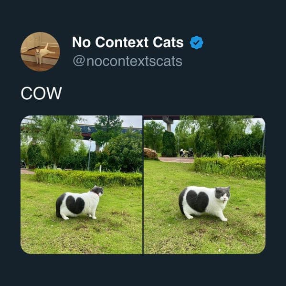This screenshot has width=286, height=286.
Task: Click the heart-shaped spot on the left photo's cat
Action: point(75,205)
